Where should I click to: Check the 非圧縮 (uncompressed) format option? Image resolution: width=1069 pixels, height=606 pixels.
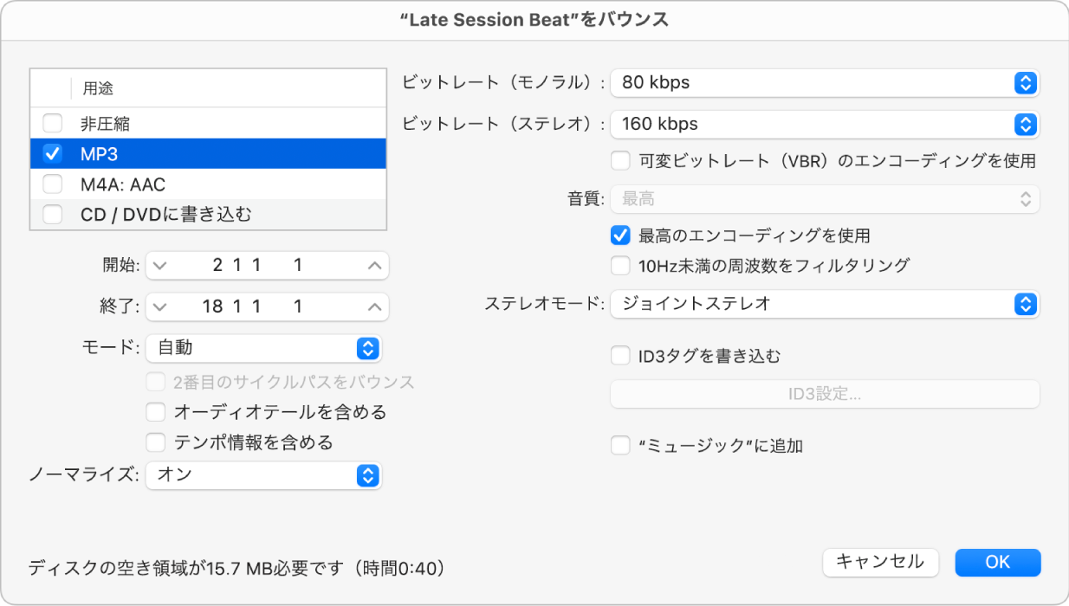[52, 123]
